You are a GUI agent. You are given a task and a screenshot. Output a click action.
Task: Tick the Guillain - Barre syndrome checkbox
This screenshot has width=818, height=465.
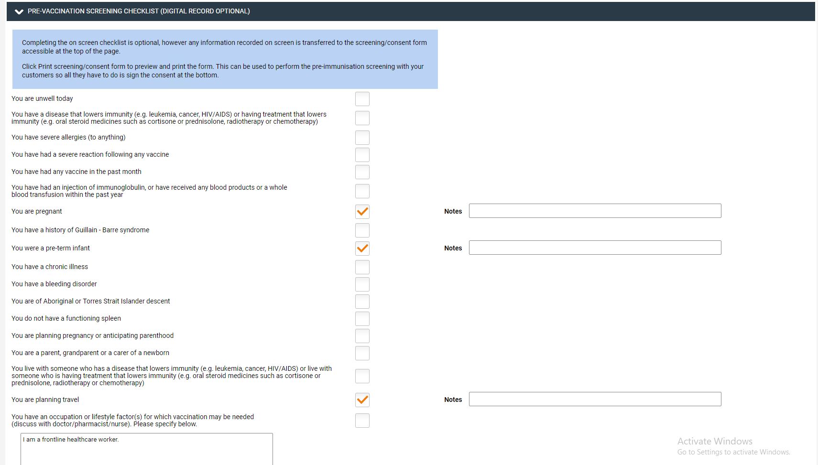(362, 230)
